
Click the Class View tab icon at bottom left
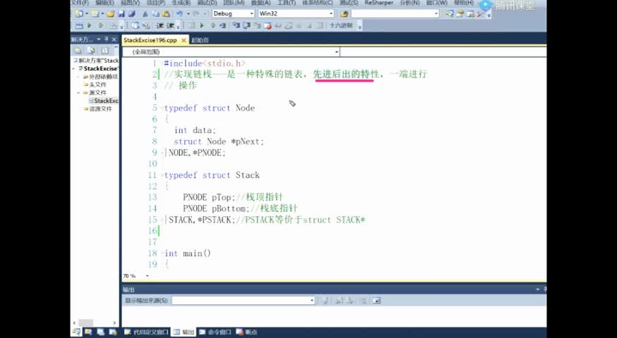[88, 332]
